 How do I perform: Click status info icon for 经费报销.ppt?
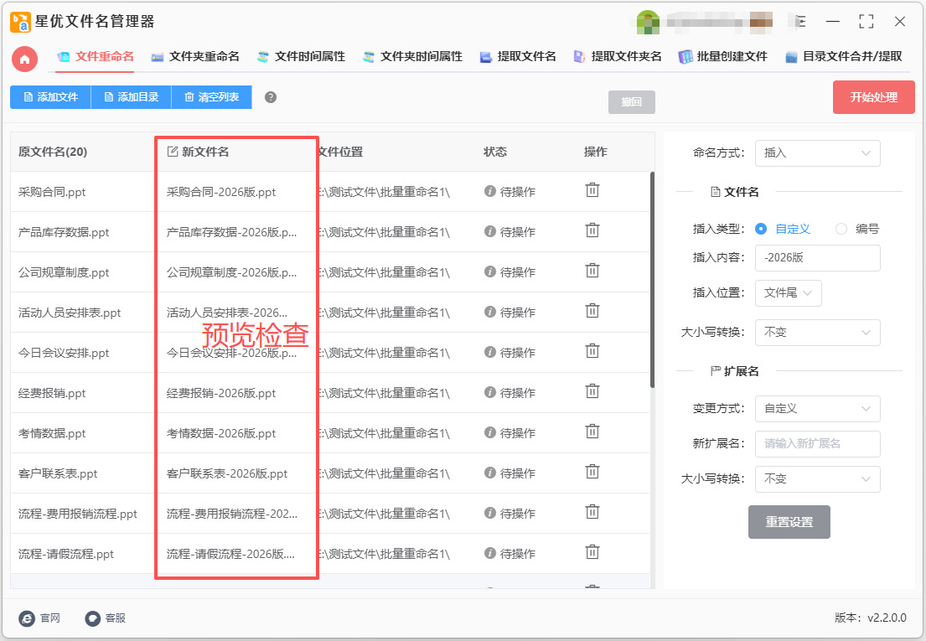(489, 392)
